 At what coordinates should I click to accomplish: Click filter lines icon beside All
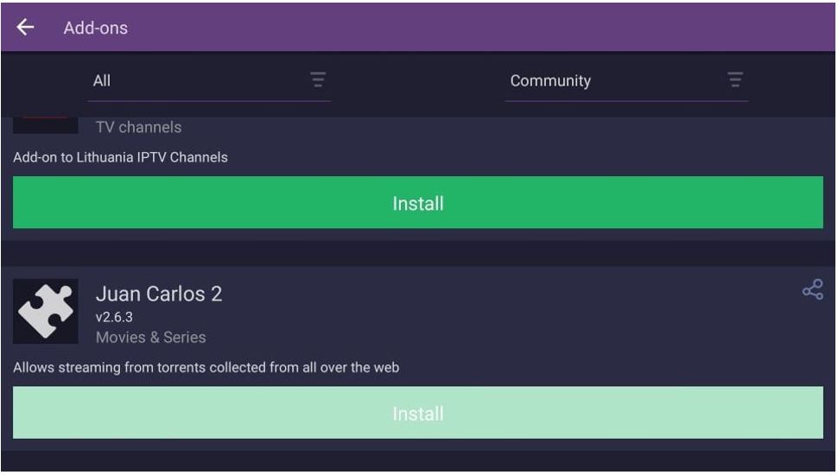point(318,80)
